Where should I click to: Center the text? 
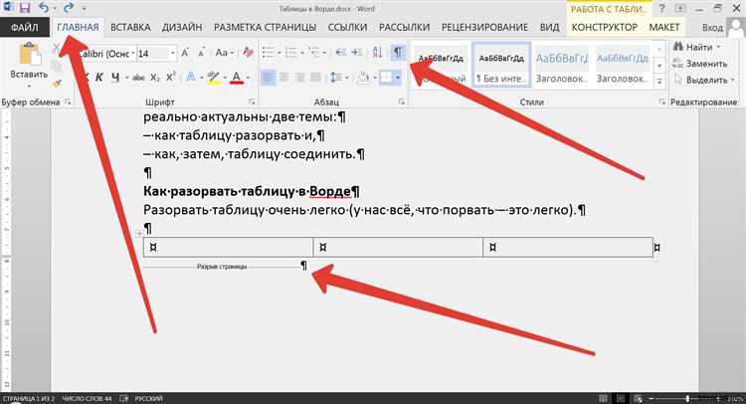tap(283, 77)
